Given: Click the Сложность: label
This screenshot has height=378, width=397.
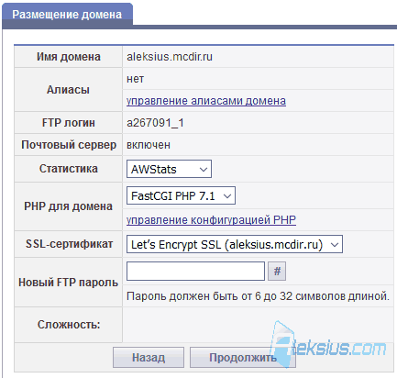Looking at the screenshot, I should point(69,325).
